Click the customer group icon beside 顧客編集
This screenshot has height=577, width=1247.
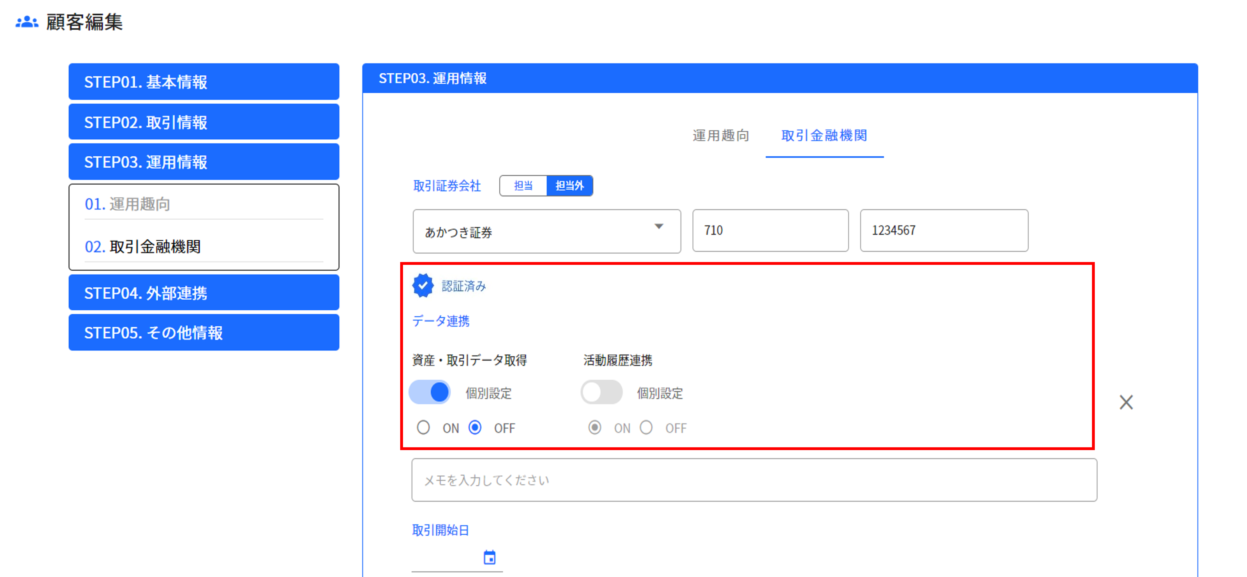point(27,22)
